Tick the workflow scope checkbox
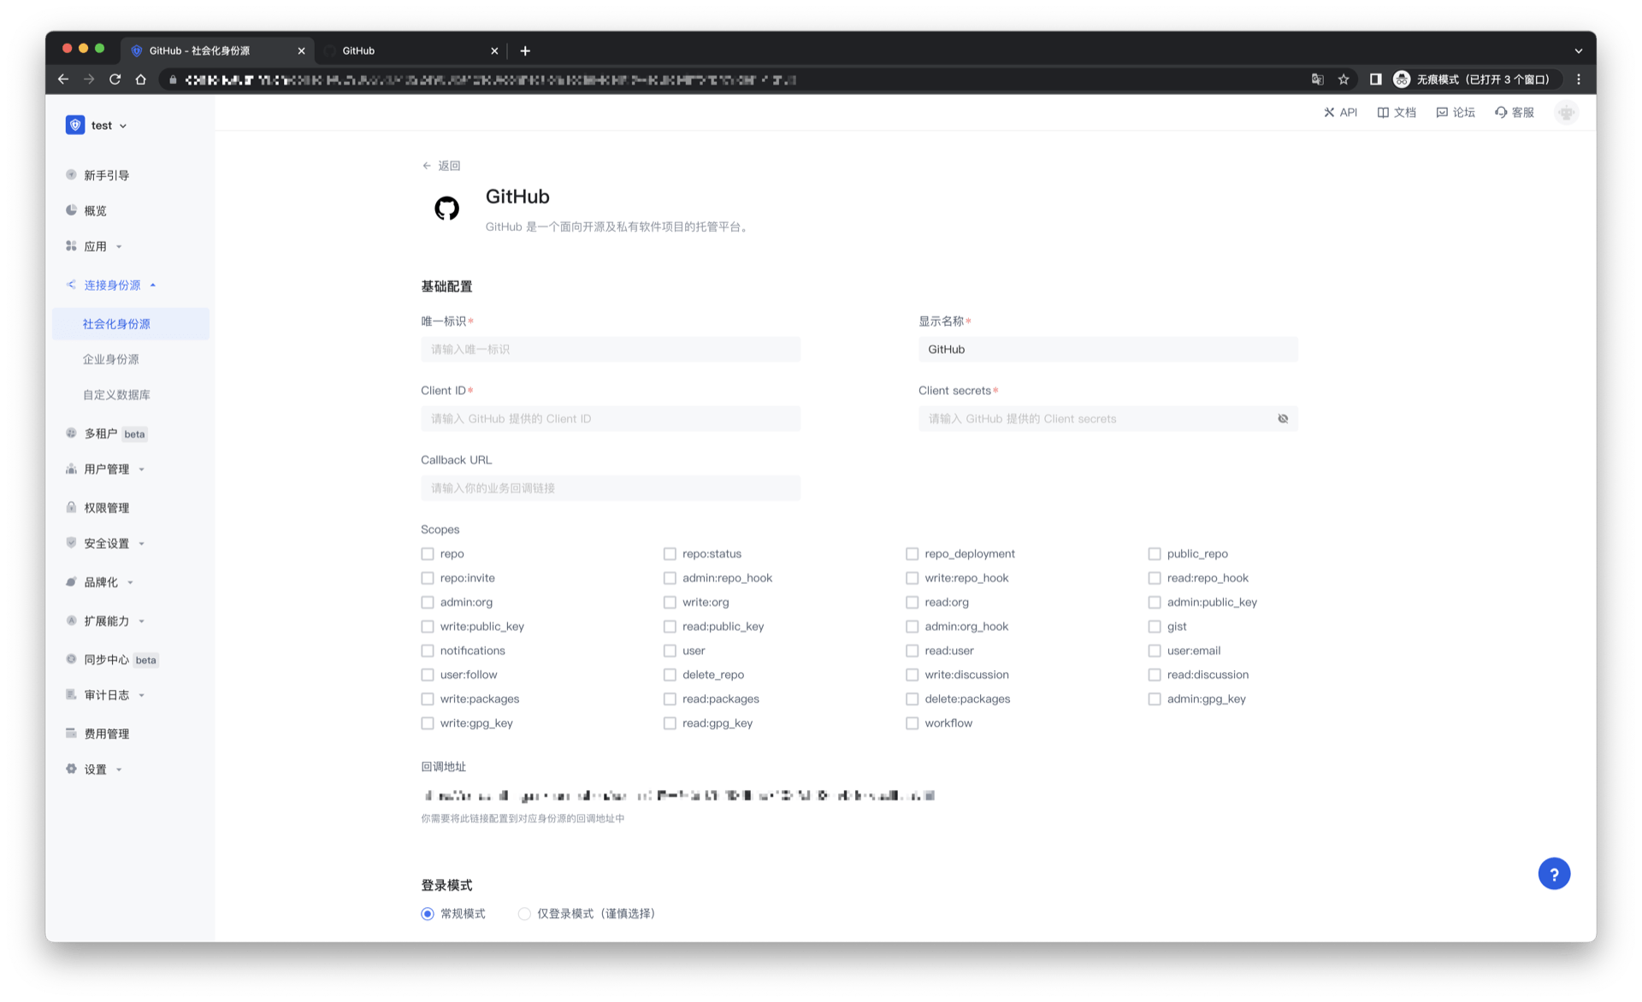Image resolution: width=1642 pixels, height=1002 pixels. [x=912, y=723]
